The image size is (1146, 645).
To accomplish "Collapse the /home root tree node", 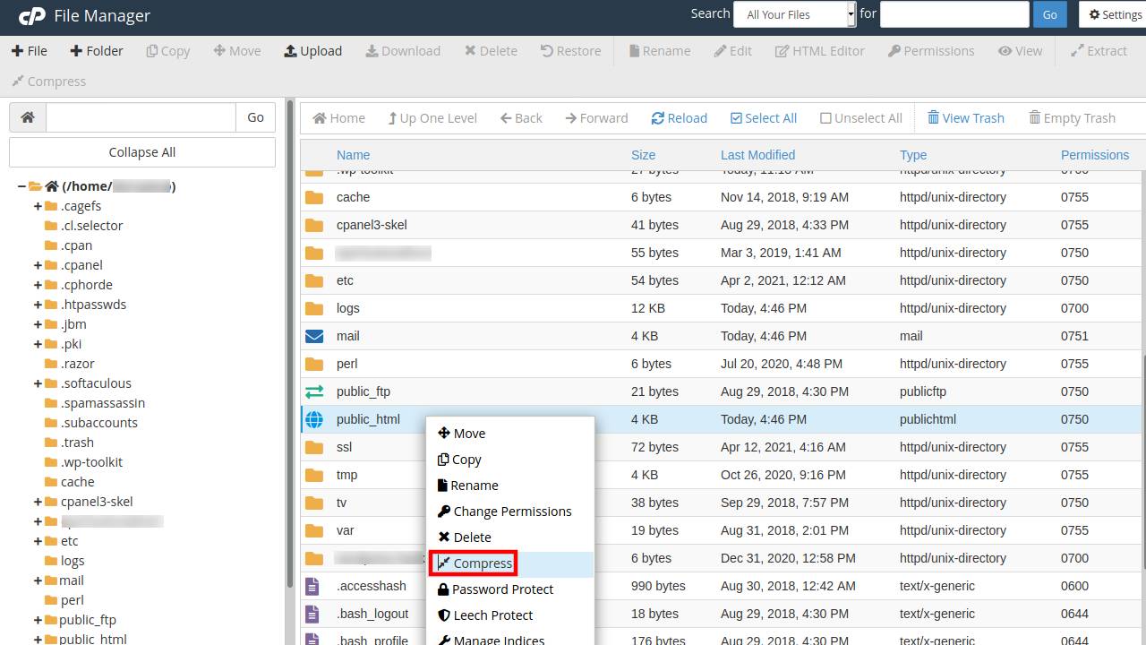I will pos(21,186).
